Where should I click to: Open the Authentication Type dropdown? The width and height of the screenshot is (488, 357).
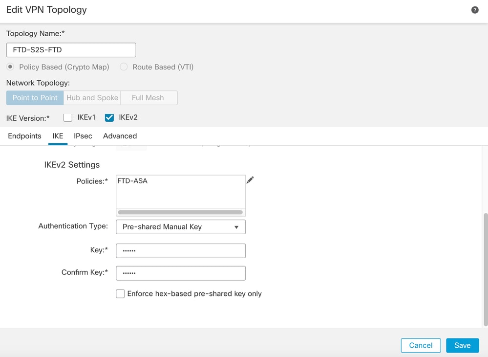tap(181, 227)
